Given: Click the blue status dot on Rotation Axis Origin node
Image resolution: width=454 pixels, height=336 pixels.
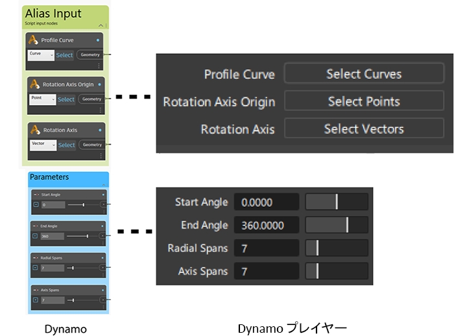Looking at the screenshot, I should coord(99,84).
